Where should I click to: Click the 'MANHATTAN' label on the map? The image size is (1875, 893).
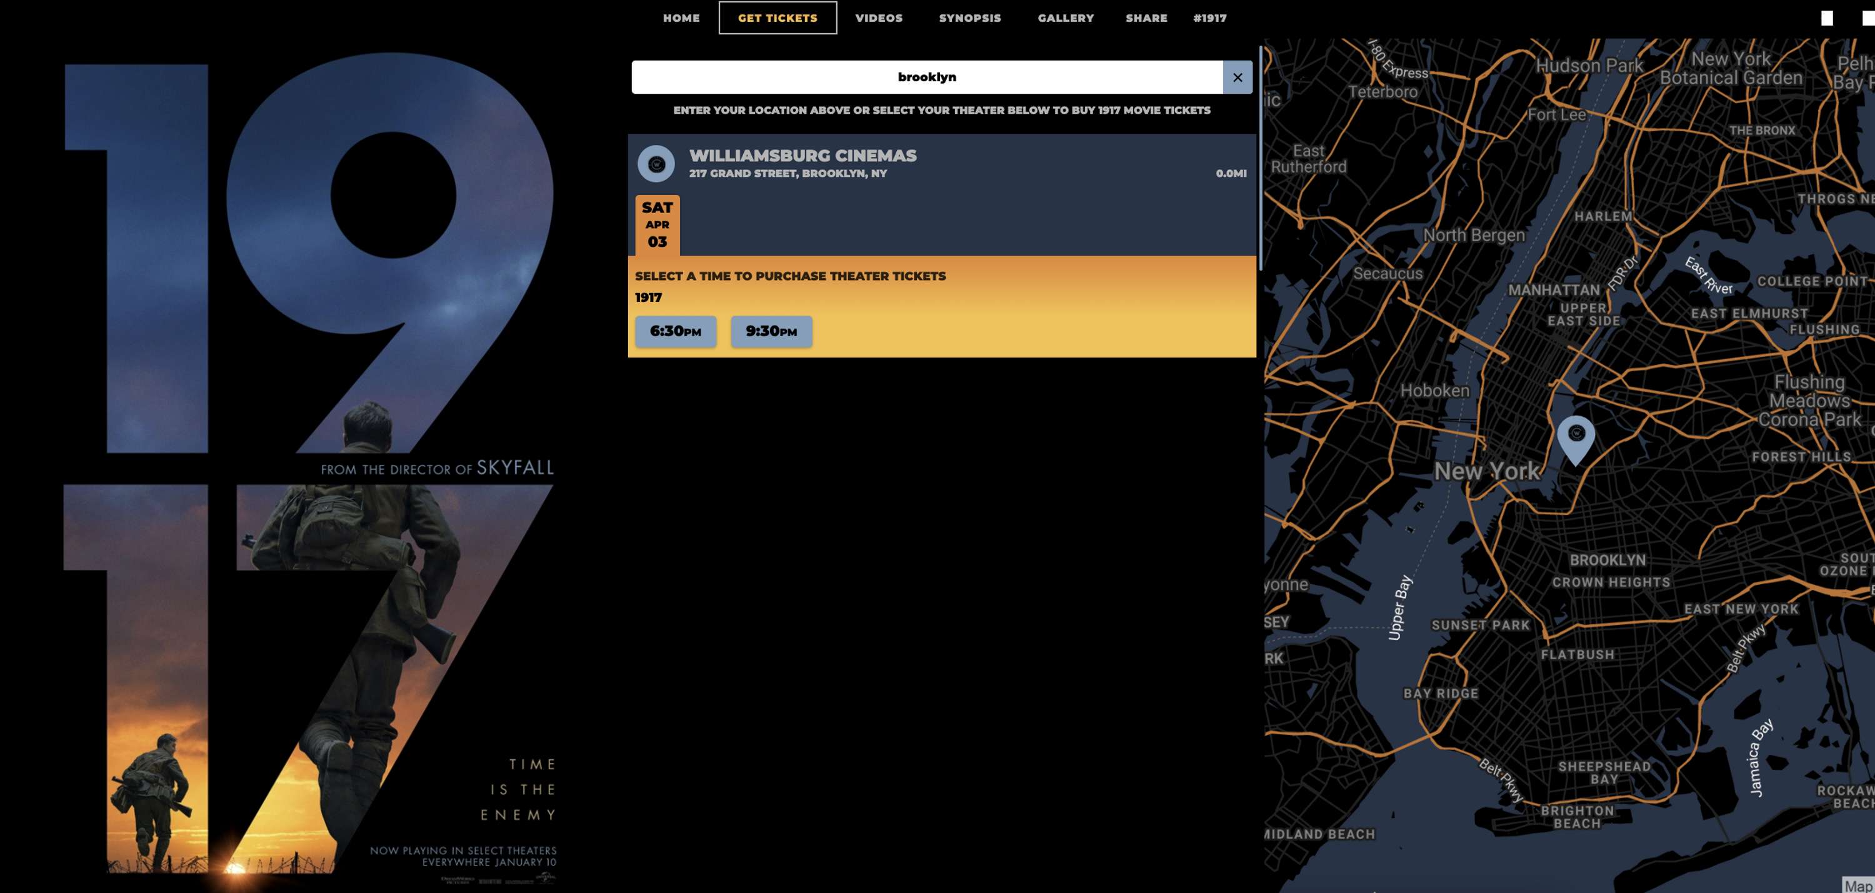pyautogui.click(x=1554, y=290)
